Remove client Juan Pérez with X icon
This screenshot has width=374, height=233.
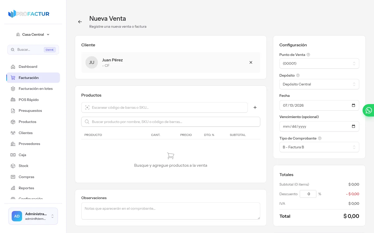click(x=251, y=62)
